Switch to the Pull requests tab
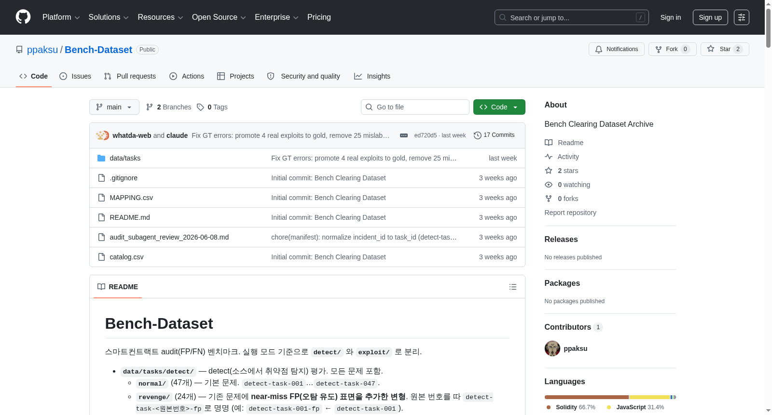The width and height of the screenshot is (772, 415). [130, 76]
